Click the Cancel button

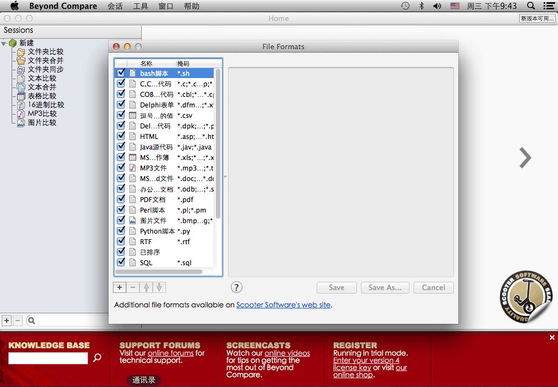(x=433, y=288)
